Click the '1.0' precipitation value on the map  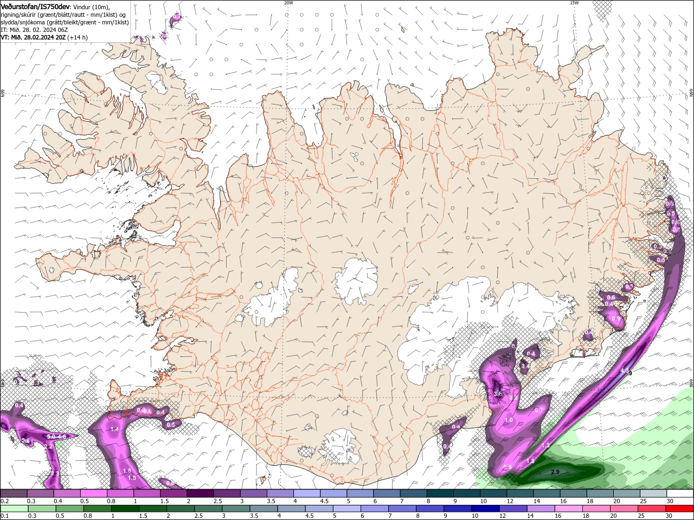point(509,420)
